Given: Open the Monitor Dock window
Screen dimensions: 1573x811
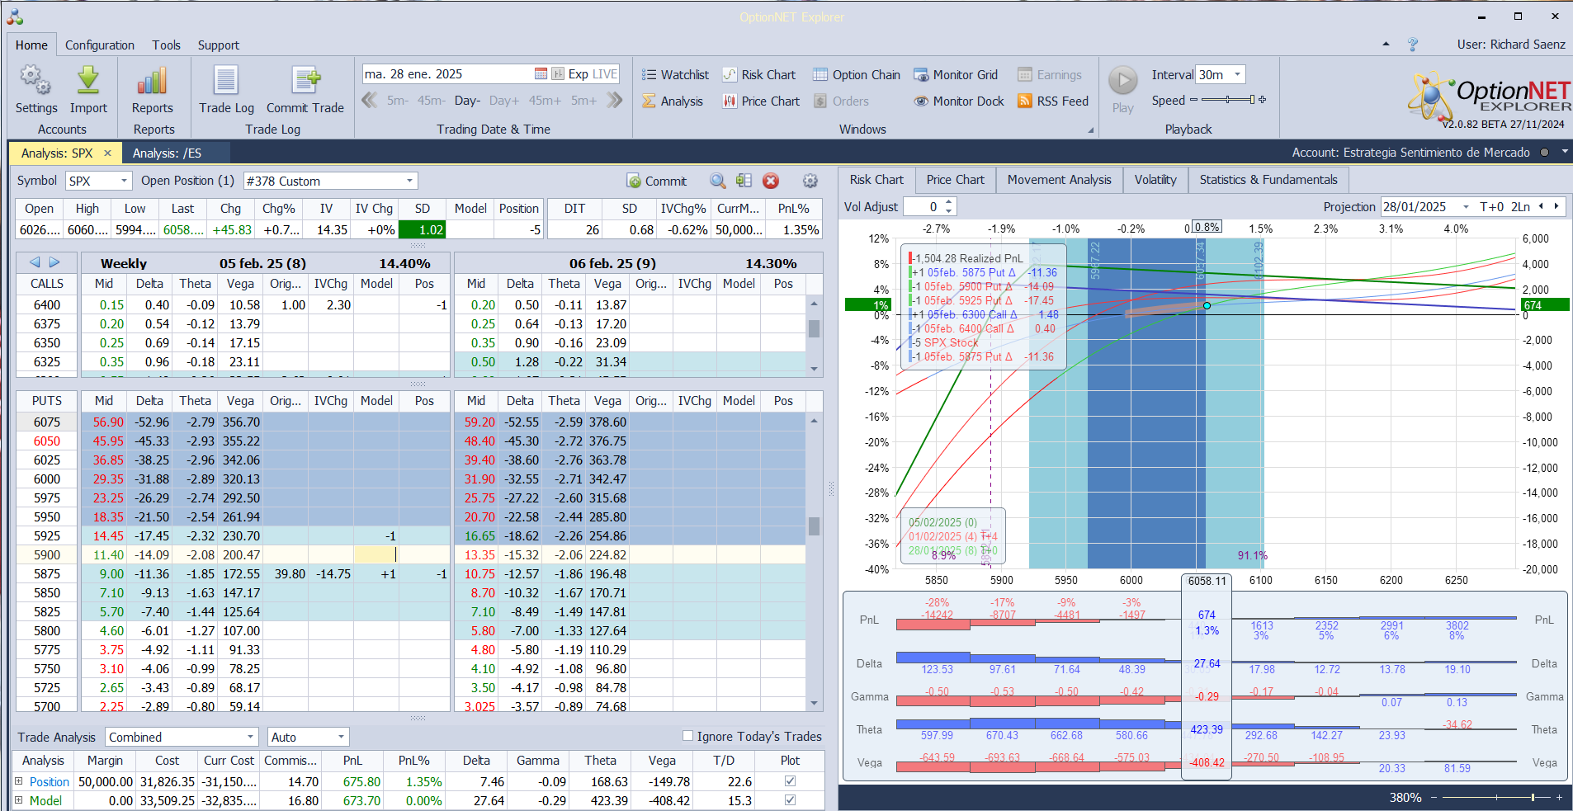Looking at the screenshot, I should click(959, 101).
